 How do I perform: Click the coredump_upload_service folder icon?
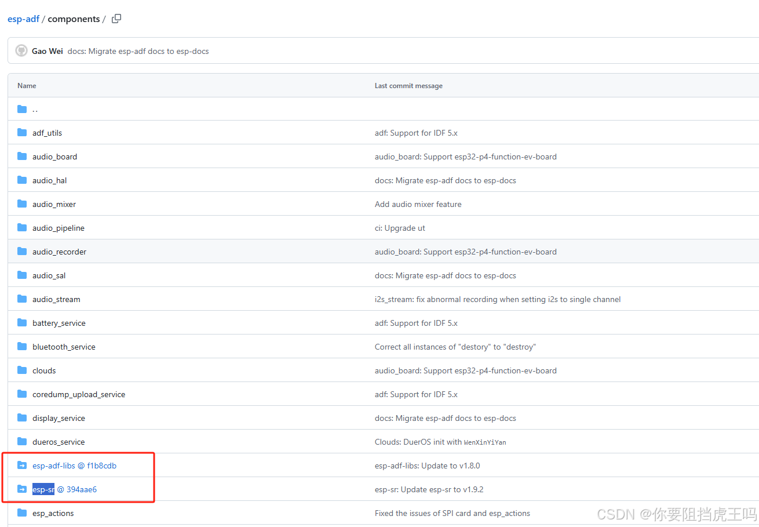(x=22, y=394)
